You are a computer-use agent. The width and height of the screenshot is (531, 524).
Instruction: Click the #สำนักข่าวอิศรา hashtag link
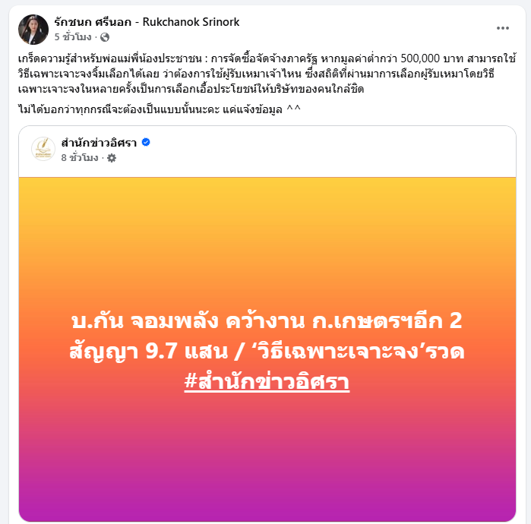tap(267, 381)
